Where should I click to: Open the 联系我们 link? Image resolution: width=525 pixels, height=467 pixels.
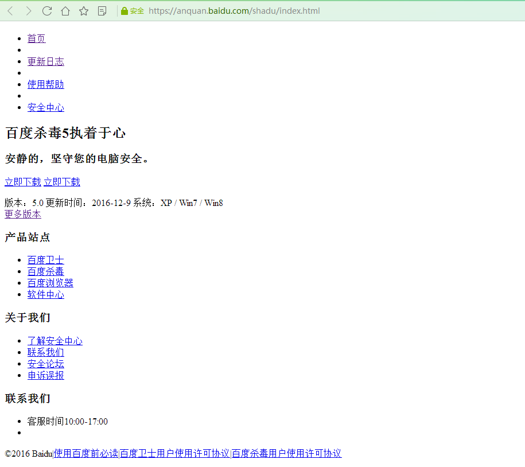click(45, 352)
